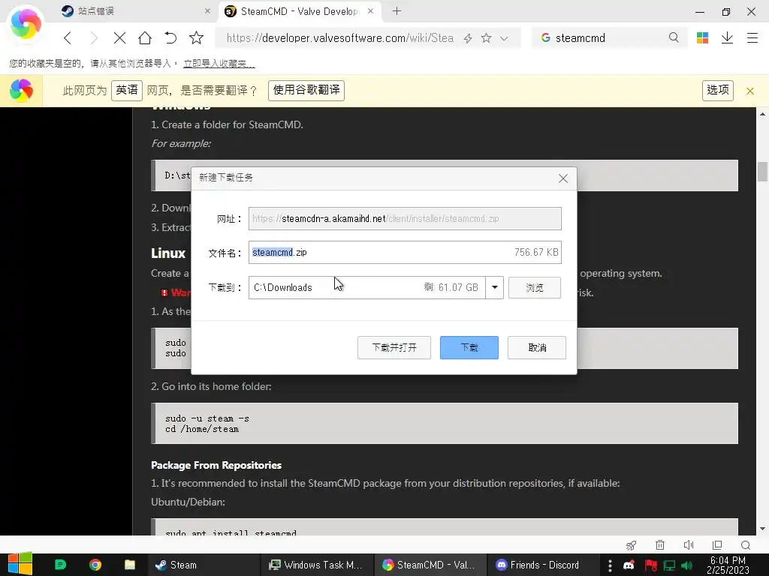Click the lightning speed mode icon
Viewport: 769px width, 576px height.
pos(467,38)
